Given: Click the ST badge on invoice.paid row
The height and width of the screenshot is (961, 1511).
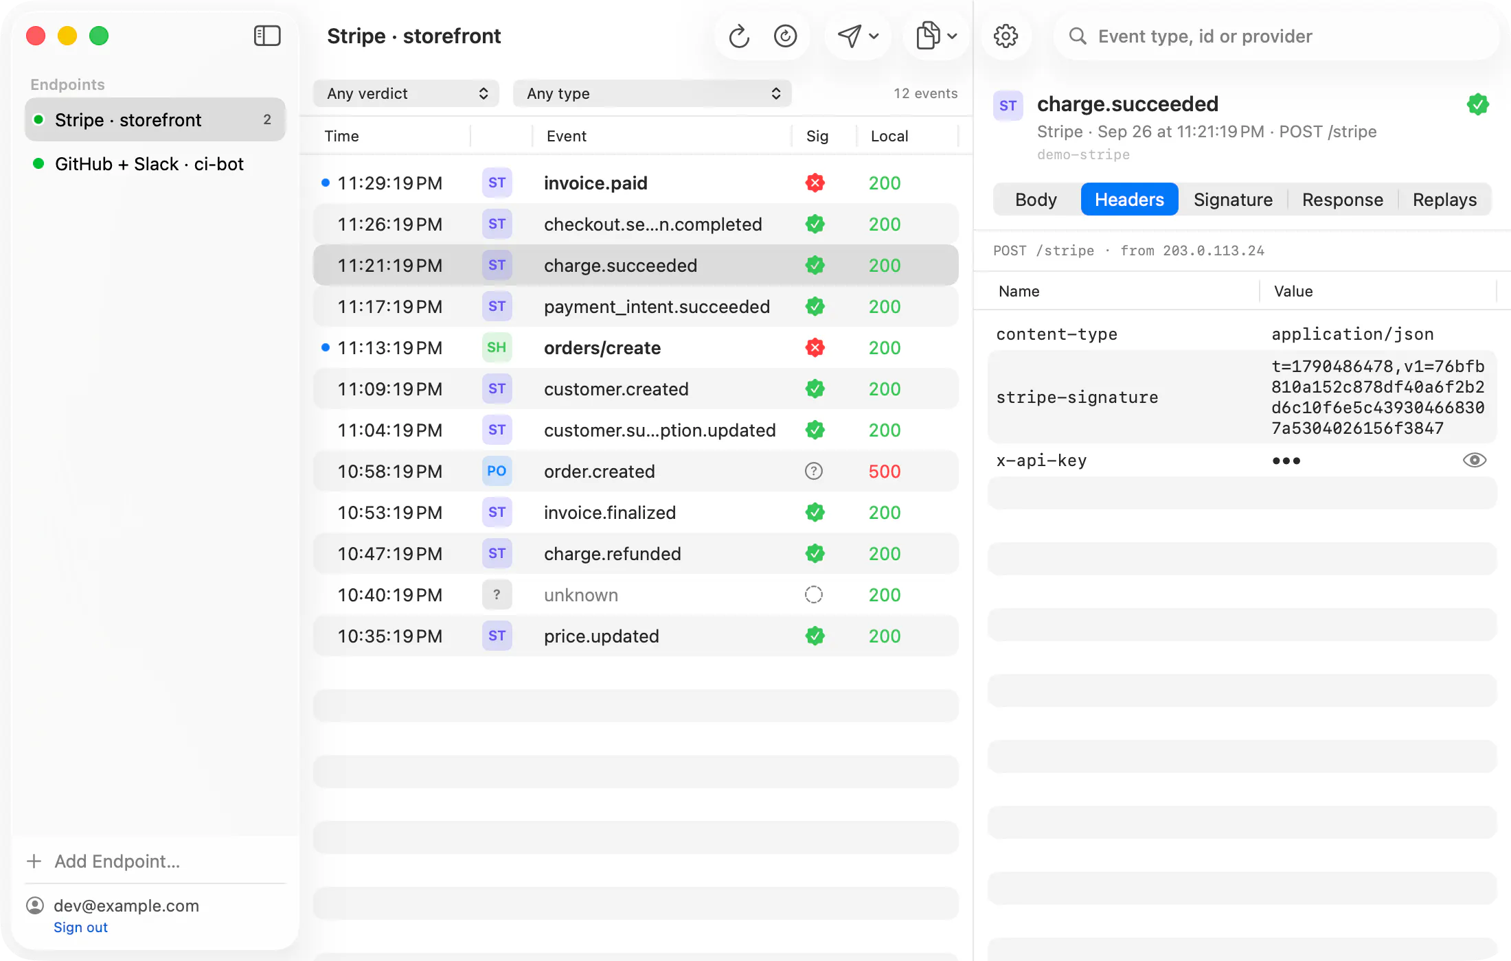Looking at the screenshot, I should tap(497, 183).
